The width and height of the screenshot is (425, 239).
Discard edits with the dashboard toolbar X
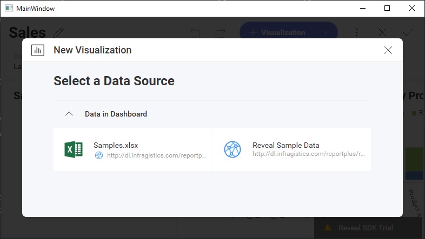(x=382, y=32)
